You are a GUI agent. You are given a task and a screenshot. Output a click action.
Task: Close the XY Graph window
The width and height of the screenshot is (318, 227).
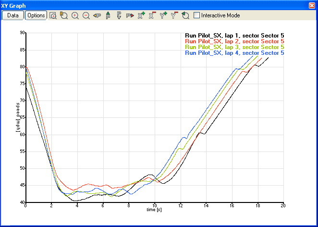pos(312,5)
